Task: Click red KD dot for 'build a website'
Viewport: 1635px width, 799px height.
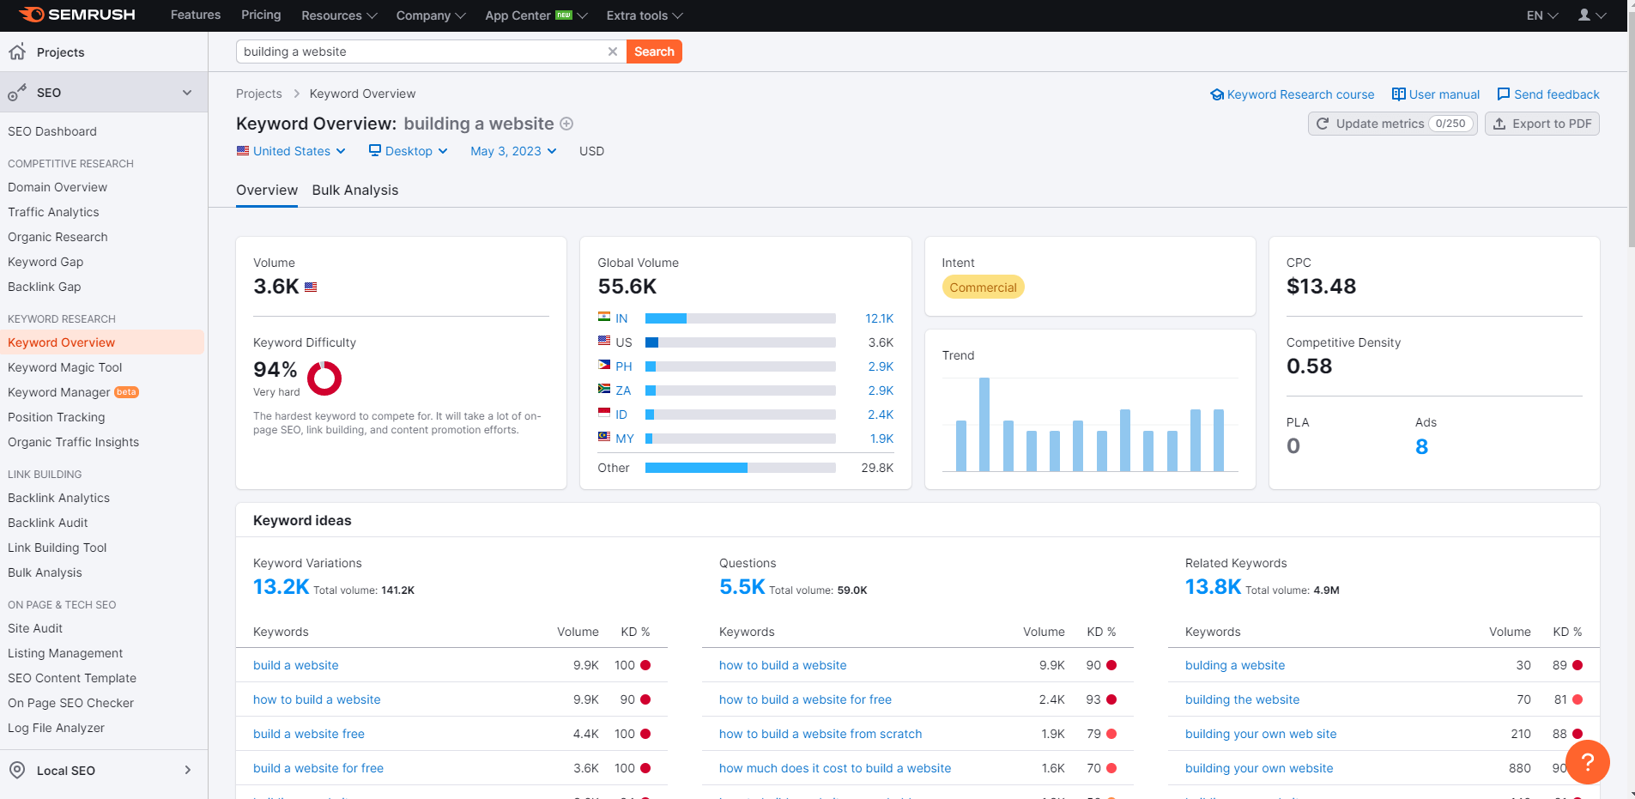Action: (645, 665)
